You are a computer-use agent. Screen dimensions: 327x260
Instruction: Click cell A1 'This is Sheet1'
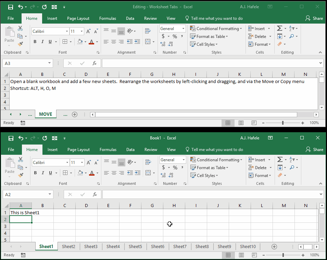21,213
